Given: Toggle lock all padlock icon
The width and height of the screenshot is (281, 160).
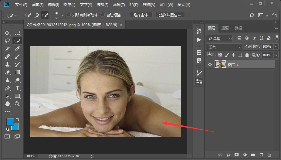Looking at the screenshot, I should [247, 55].
